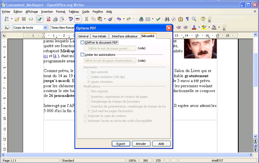Click the Annuler button
259x163 pixels.
pos(141,144)
